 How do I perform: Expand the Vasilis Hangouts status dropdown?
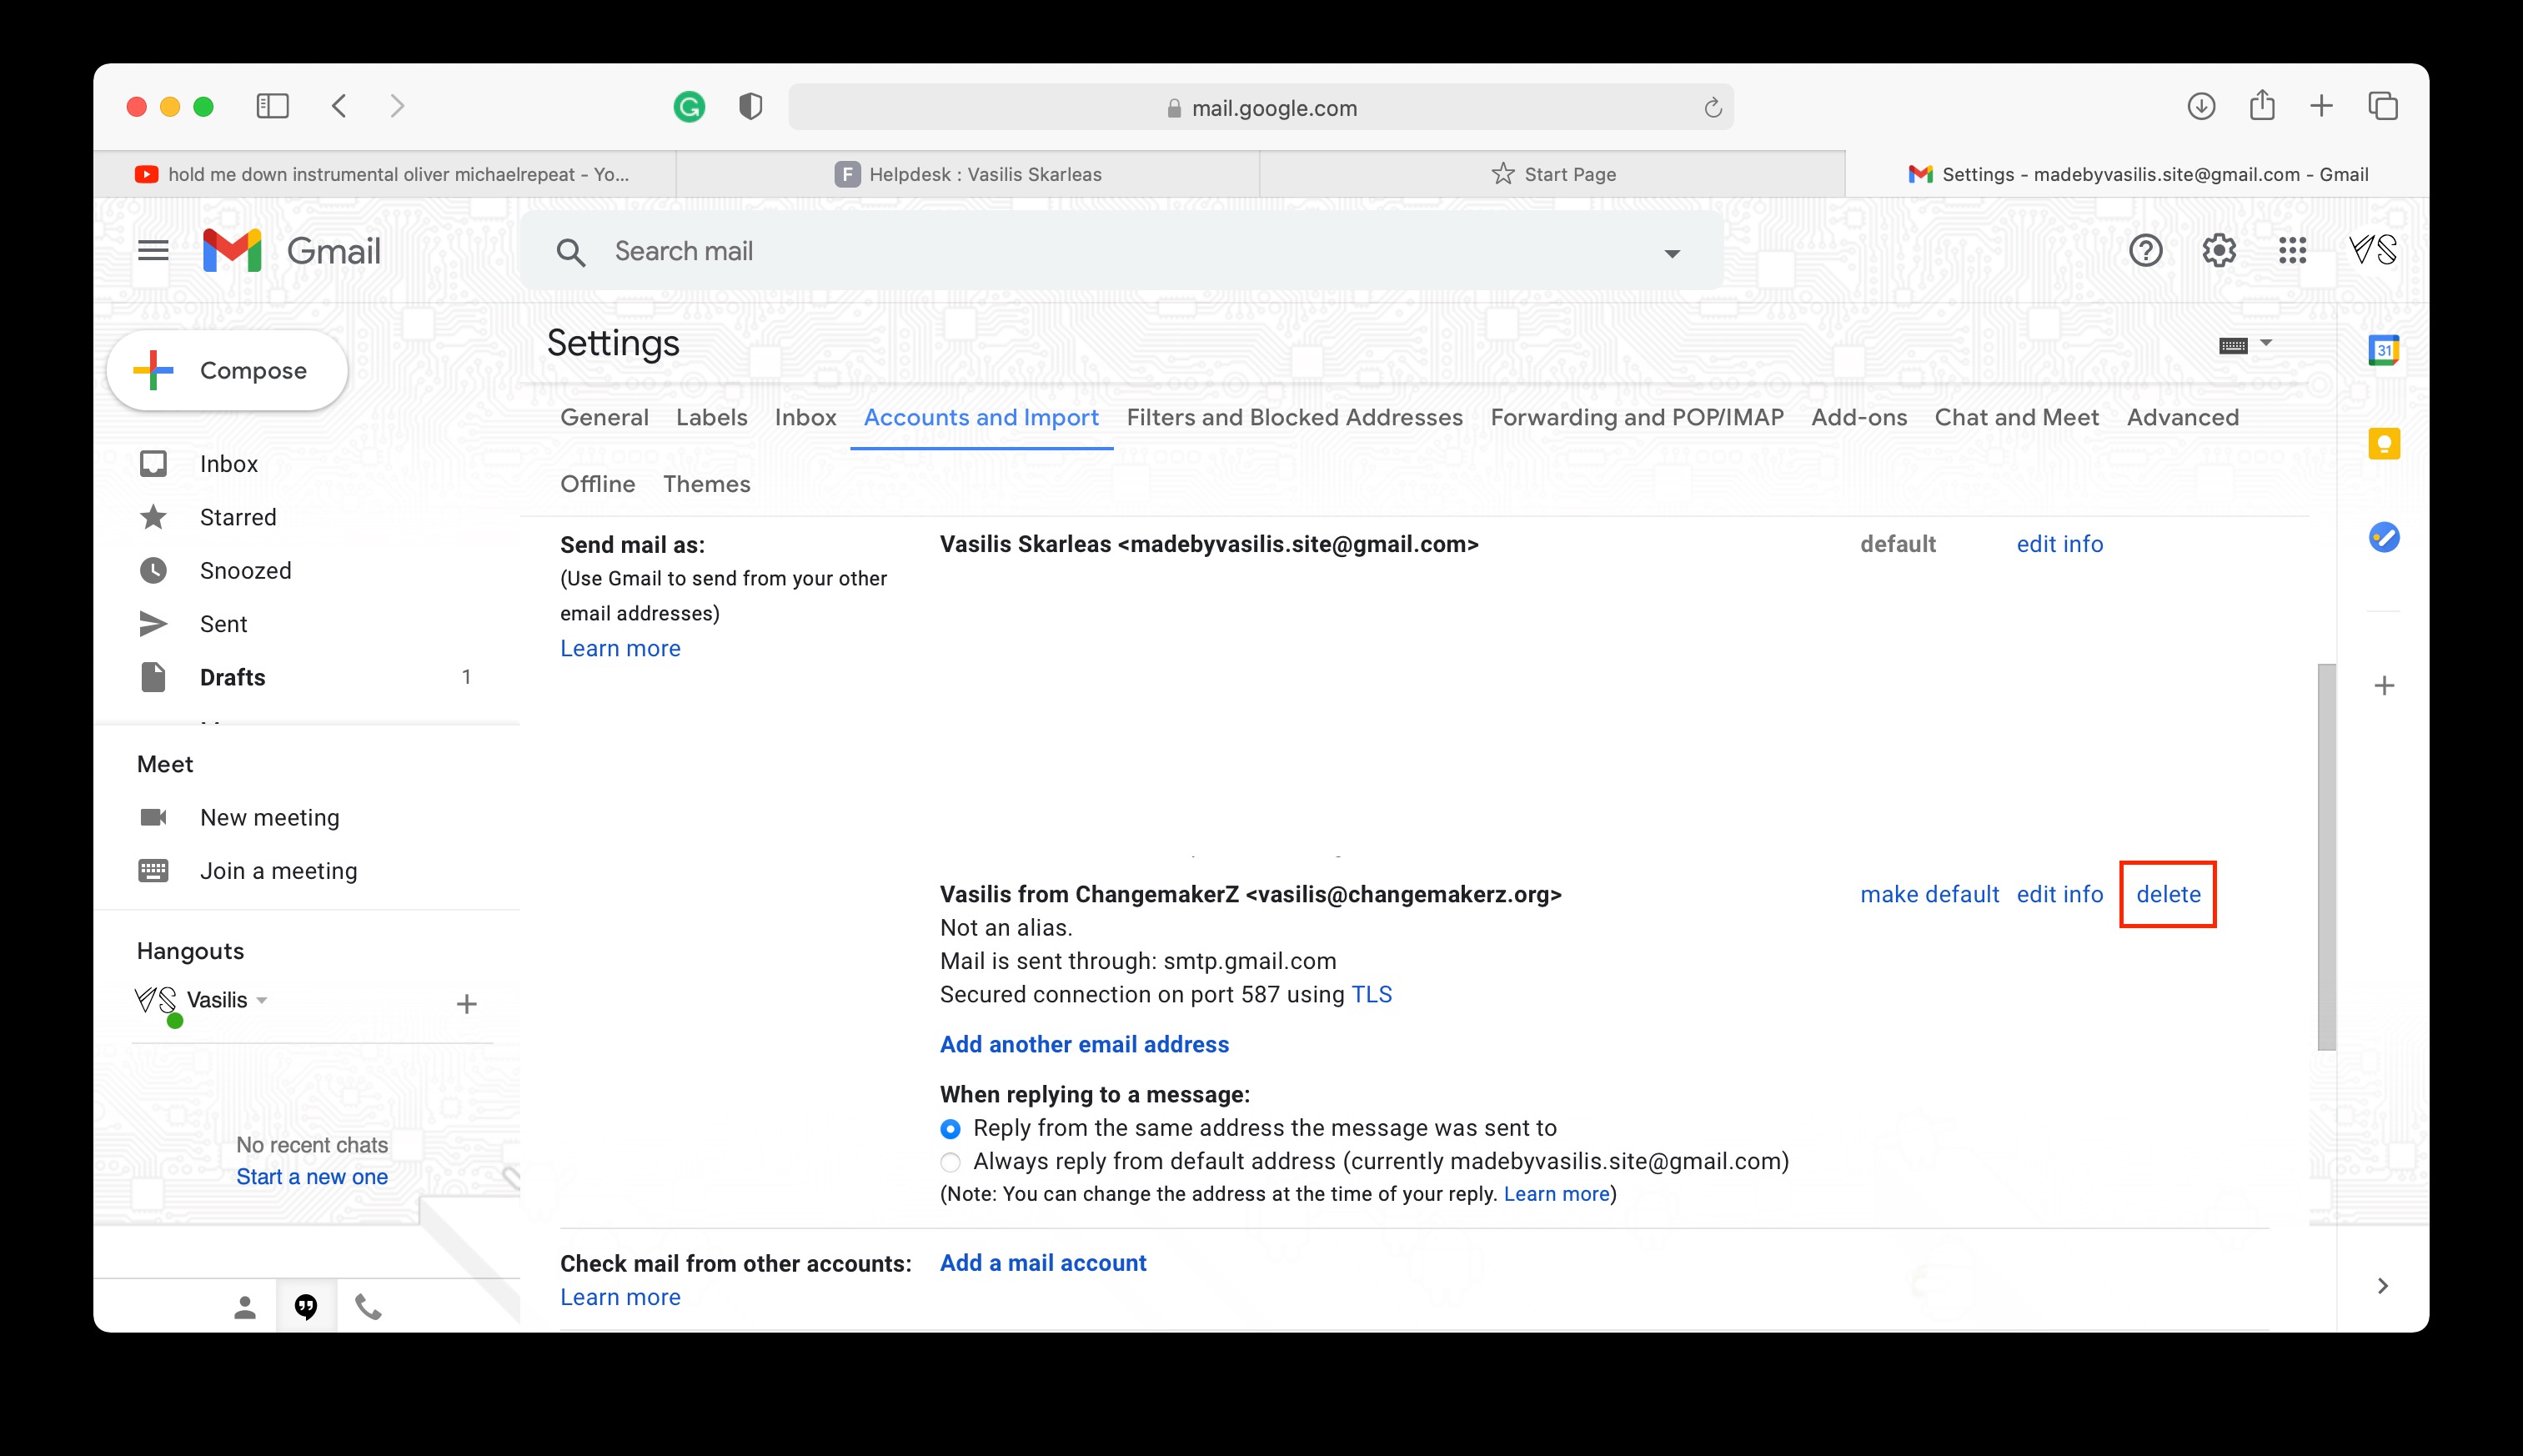click(262, 1000)
